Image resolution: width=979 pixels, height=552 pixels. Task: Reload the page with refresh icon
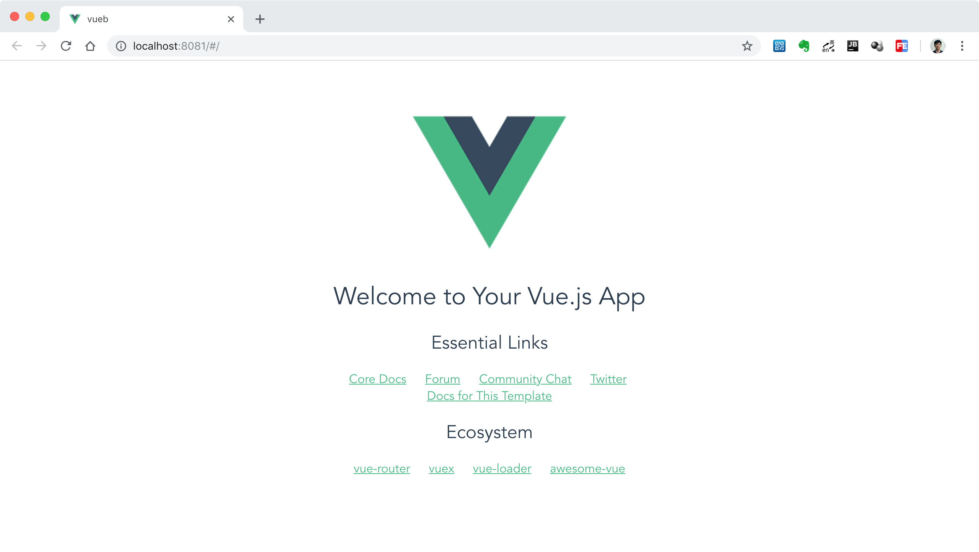(66, 46)
